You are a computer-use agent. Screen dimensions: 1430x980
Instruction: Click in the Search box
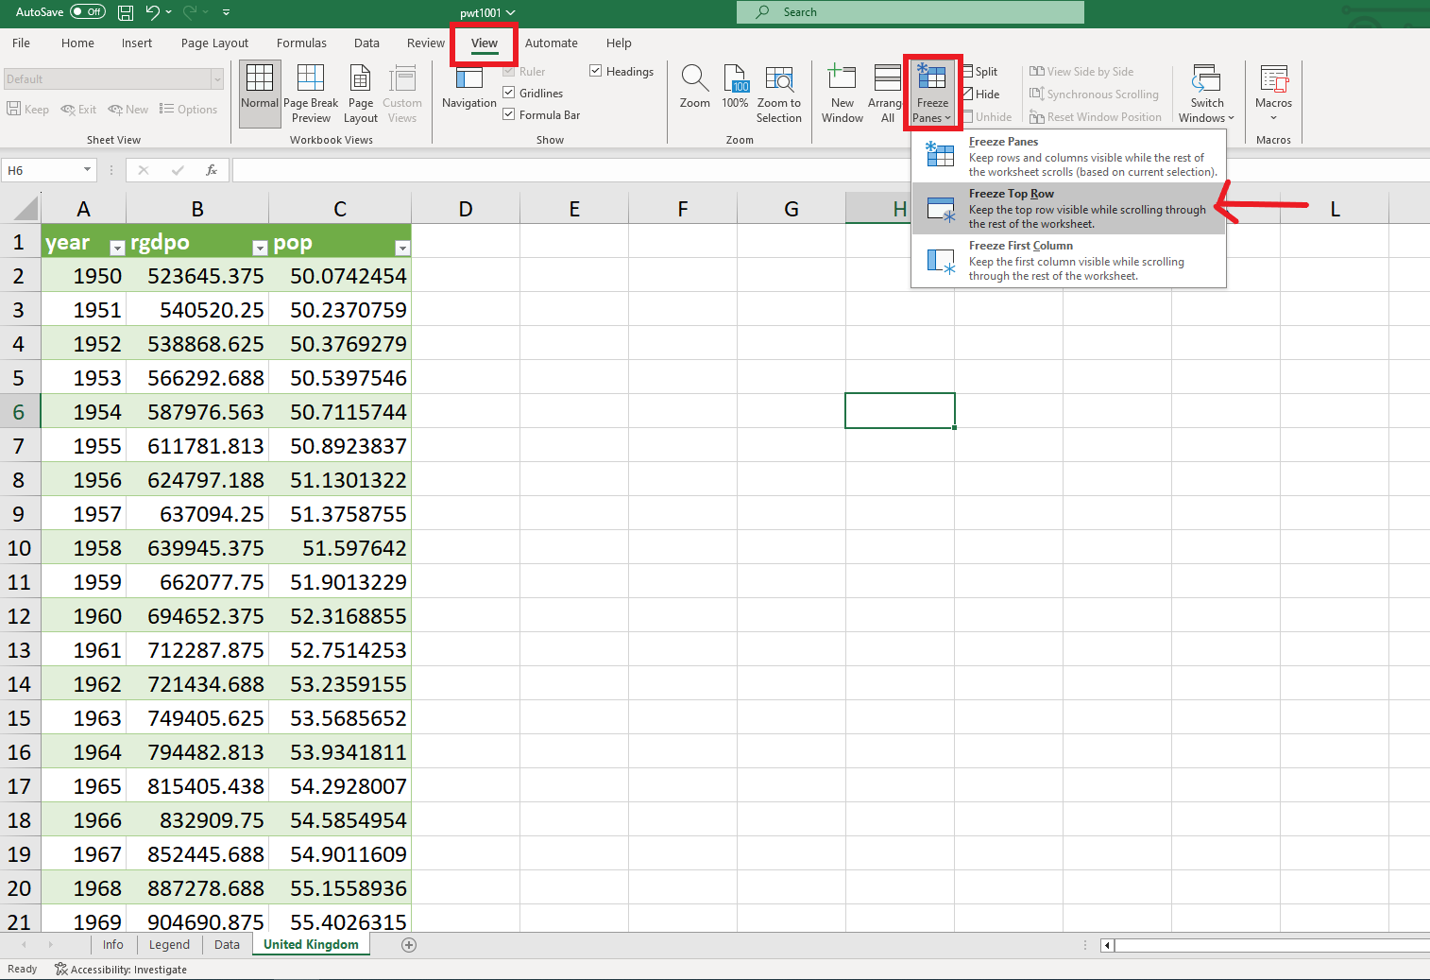[910, 12]
